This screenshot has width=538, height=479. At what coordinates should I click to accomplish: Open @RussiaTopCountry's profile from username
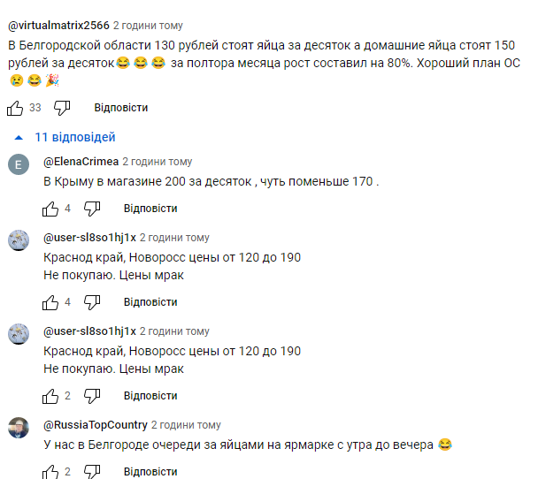[x=96, y=423]
